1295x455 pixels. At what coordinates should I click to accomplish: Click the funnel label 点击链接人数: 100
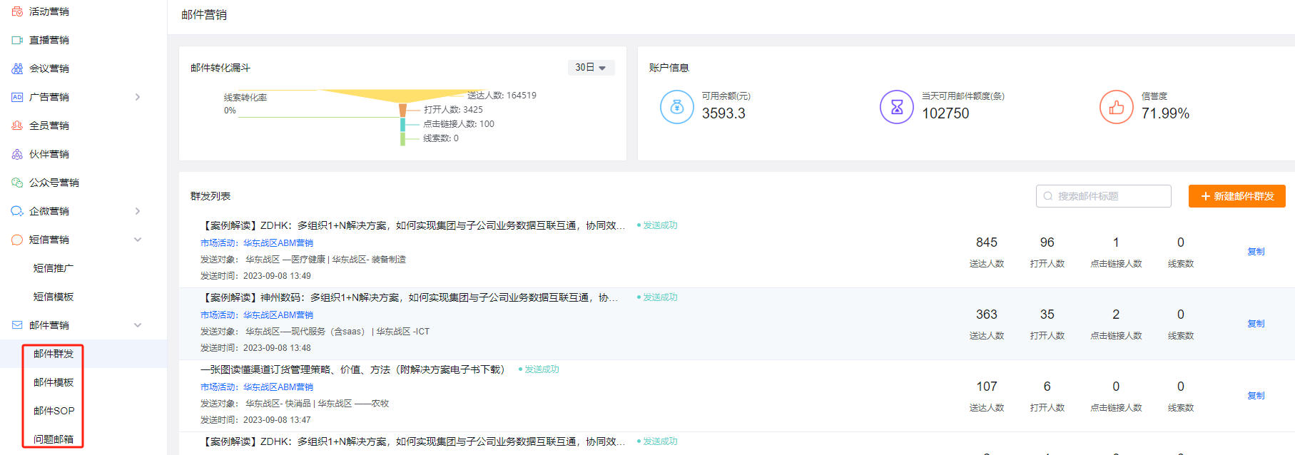(x=459, y=124)
